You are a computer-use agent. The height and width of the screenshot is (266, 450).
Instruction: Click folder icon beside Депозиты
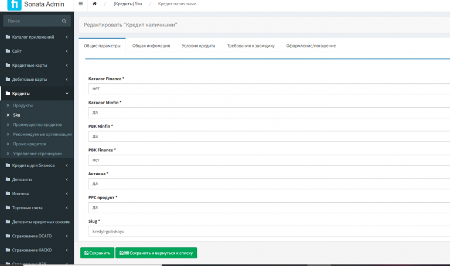[8, 179]
